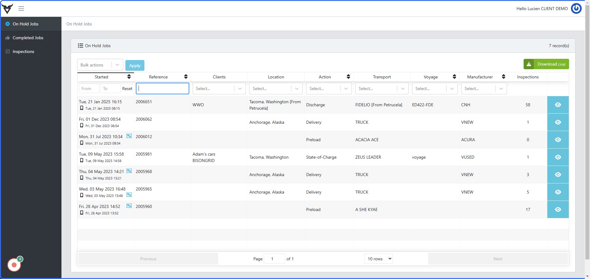Open the Bulk actions dropdown
Viewport: 590px width, 279px height.
tap(100, 65)
